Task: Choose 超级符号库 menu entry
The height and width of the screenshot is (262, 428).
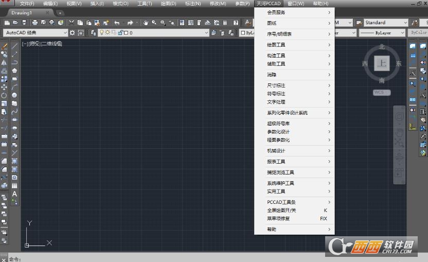Action: click(x=295, y=124)
